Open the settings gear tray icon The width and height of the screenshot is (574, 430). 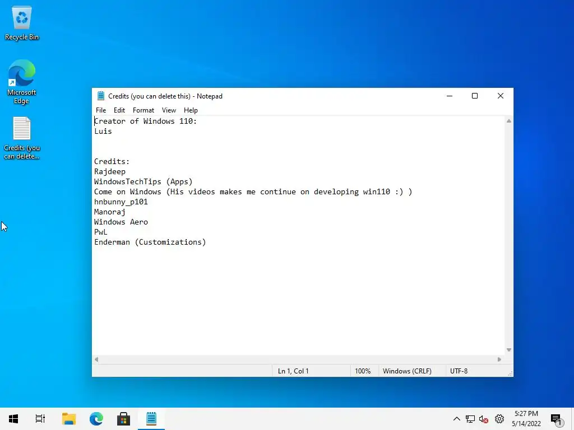(499, 419)
